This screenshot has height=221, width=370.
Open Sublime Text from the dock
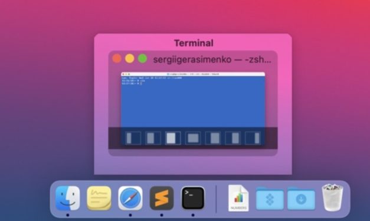point(162,198)
